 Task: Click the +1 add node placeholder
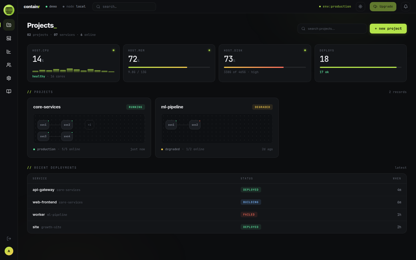(90, 125)
